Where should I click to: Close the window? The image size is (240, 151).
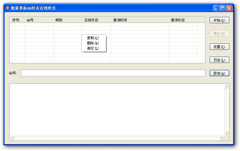click(229, 8)
